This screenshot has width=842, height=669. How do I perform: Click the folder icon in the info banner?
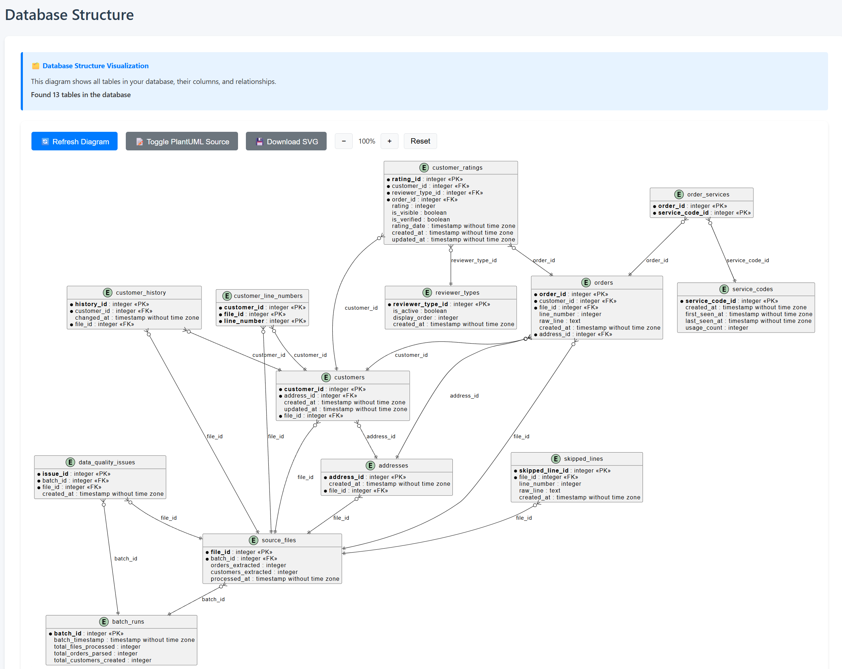coord(35,66)
